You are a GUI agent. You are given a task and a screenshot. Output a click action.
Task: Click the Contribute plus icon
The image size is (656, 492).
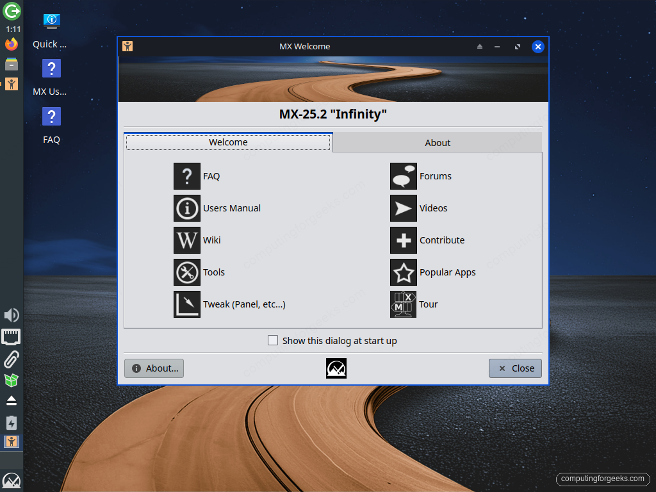[404, 240]
